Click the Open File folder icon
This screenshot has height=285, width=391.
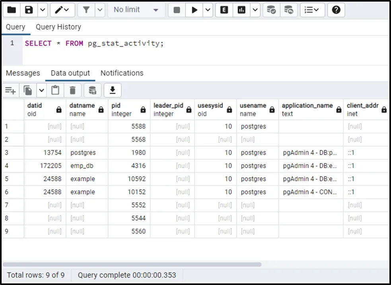(x=12, y=10)
